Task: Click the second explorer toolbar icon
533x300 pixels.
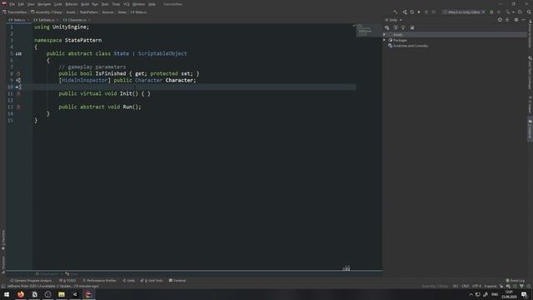Action: (396, 27)
